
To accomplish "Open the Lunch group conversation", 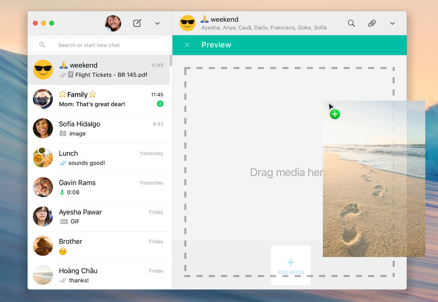I will click(98, 158).
